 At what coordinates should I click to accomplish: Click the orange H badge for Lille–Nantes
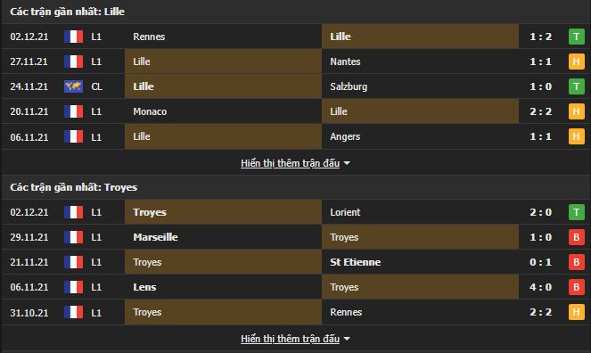pos(577,62)
